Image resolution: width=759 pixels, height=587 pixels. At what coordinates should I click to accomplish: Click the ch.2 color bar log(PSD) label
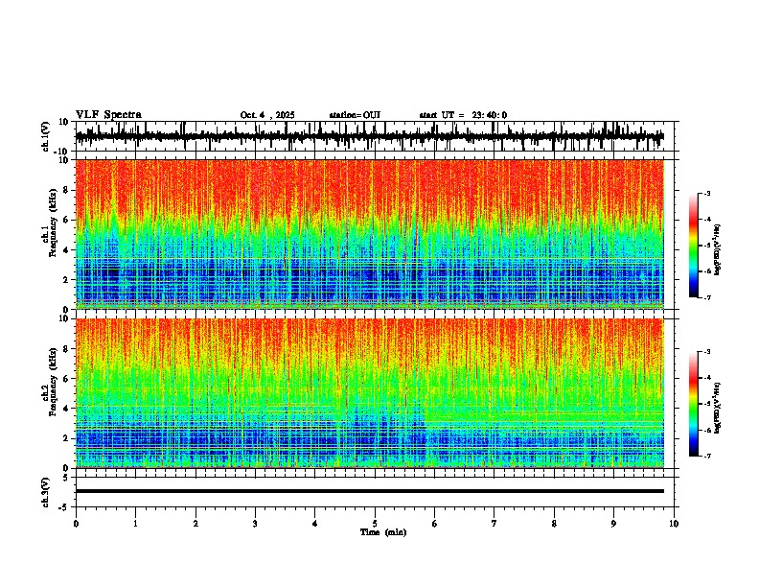pyautogui.click(x=718, y=408)
